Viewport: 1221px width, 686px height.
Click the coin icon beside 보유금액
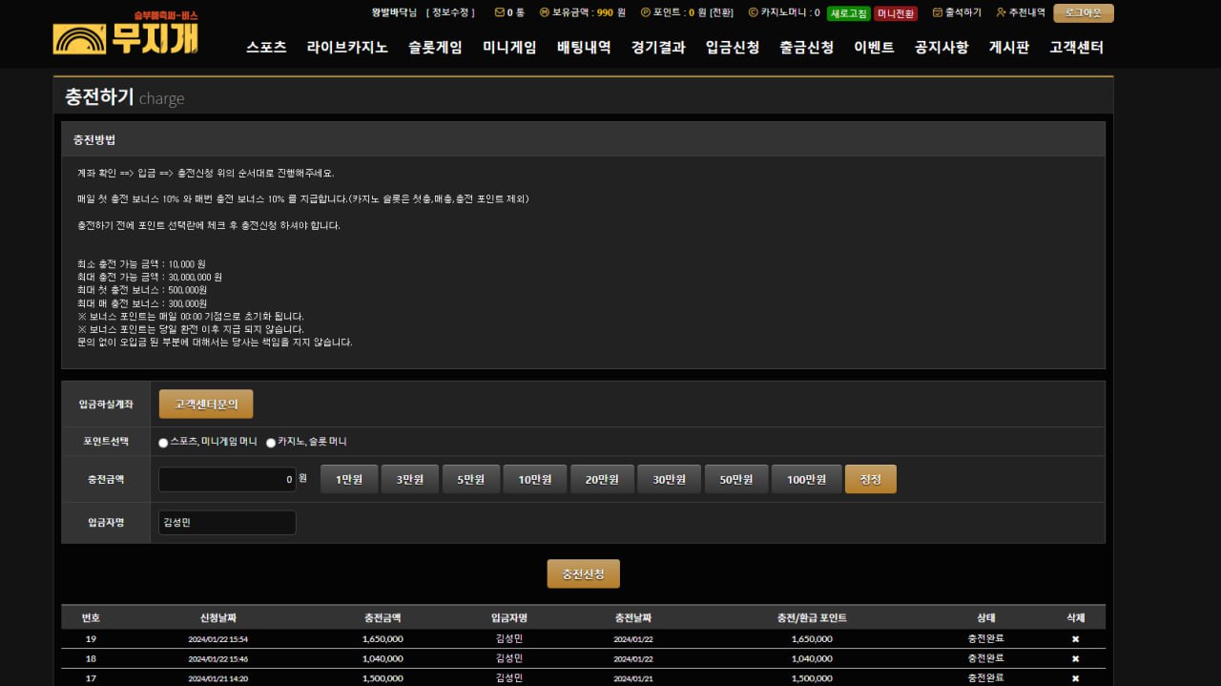(545, 13)
